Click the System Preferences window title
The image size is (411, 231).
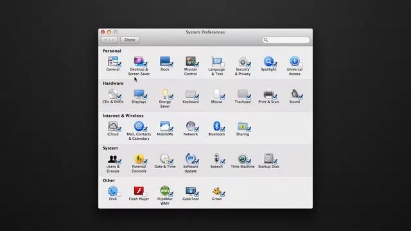205,32
